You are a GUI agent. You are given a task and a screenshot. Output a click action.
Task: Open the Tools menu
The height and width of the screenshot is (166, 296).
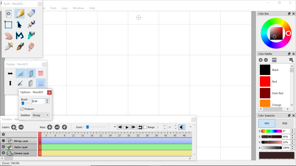[x=53, y=8]
